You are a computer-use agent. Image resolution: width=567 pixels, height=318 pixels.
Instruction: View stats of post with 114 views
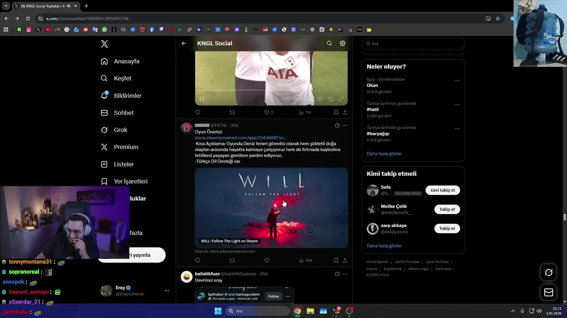[305, 112]
